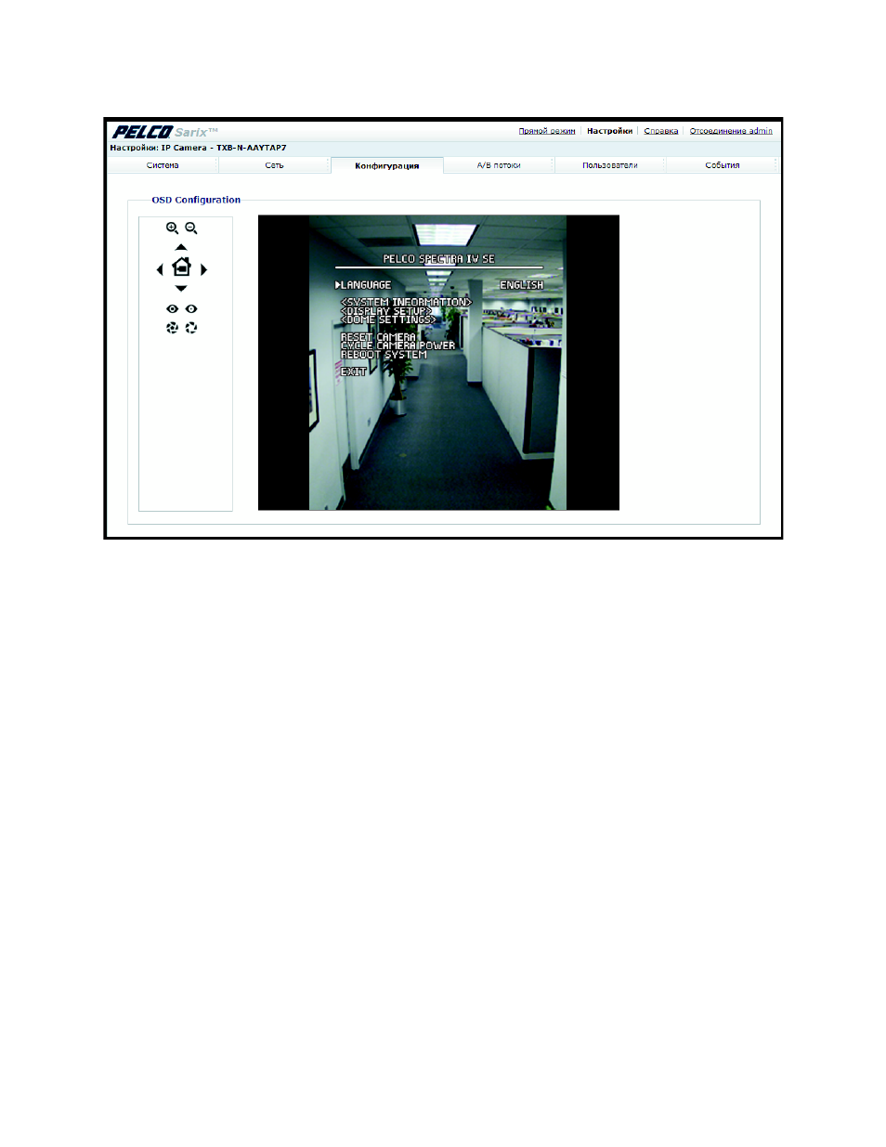Image resolution: width=886 pixels, height=1147 pixels.
Task: Click the PELCO Sarix logo
Action: (x=165, y=132)
